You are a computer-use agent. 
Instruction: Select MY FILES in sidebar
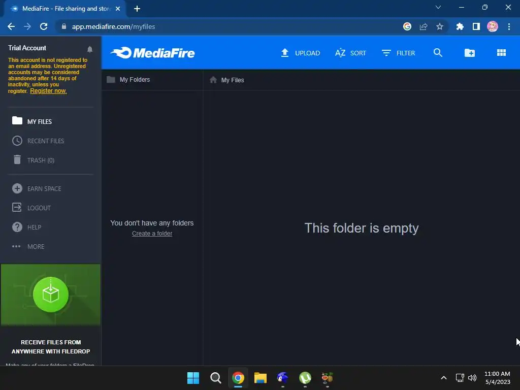[32, 121]
